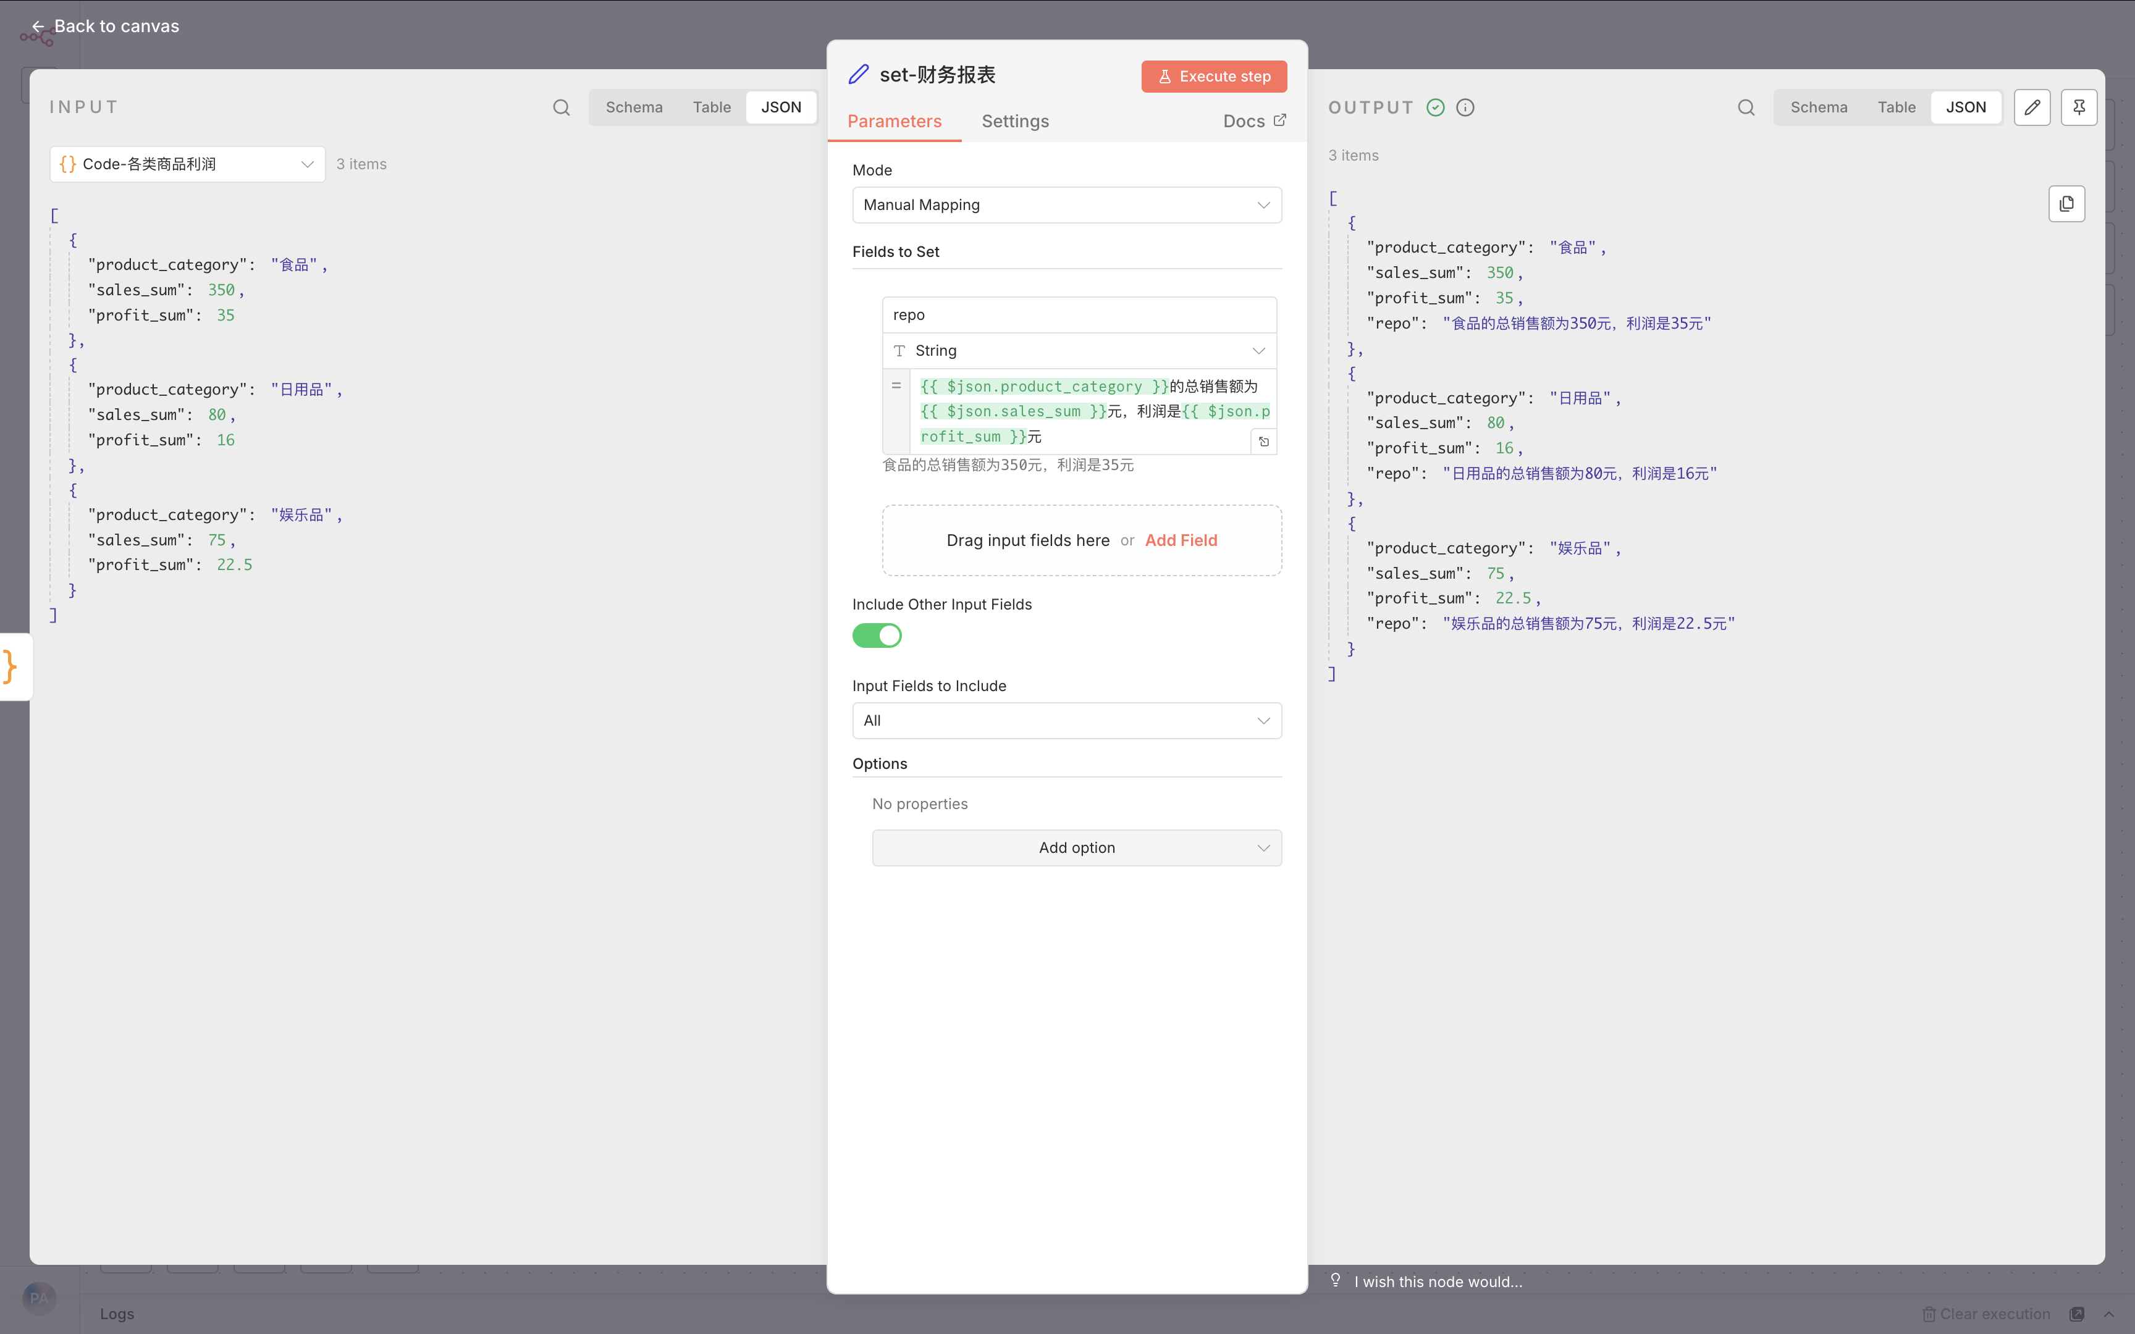Viewport: 2135px width, 1334px height.
Task: Copy output JSON with the copy icon
Action: point(2066,204)
